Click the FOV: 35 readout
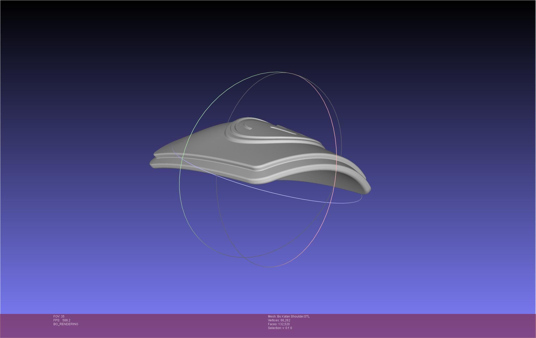The image size is (536, 338). click(59, 316)
